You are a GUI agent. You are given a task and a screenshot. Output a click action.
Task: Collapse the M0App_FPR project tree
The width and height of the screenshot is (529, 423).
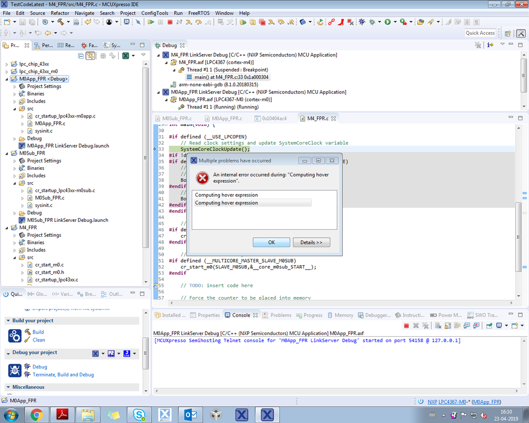tap(7, 79)
